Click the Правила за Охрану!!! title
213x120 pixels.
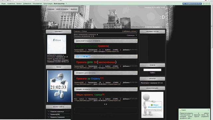[x=90, y=79]
